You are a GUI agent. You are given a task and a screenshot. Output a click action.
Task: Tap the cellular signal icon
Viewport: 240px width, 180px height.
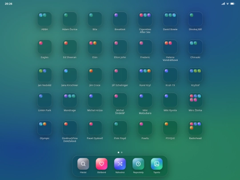[x=223, y=4]
